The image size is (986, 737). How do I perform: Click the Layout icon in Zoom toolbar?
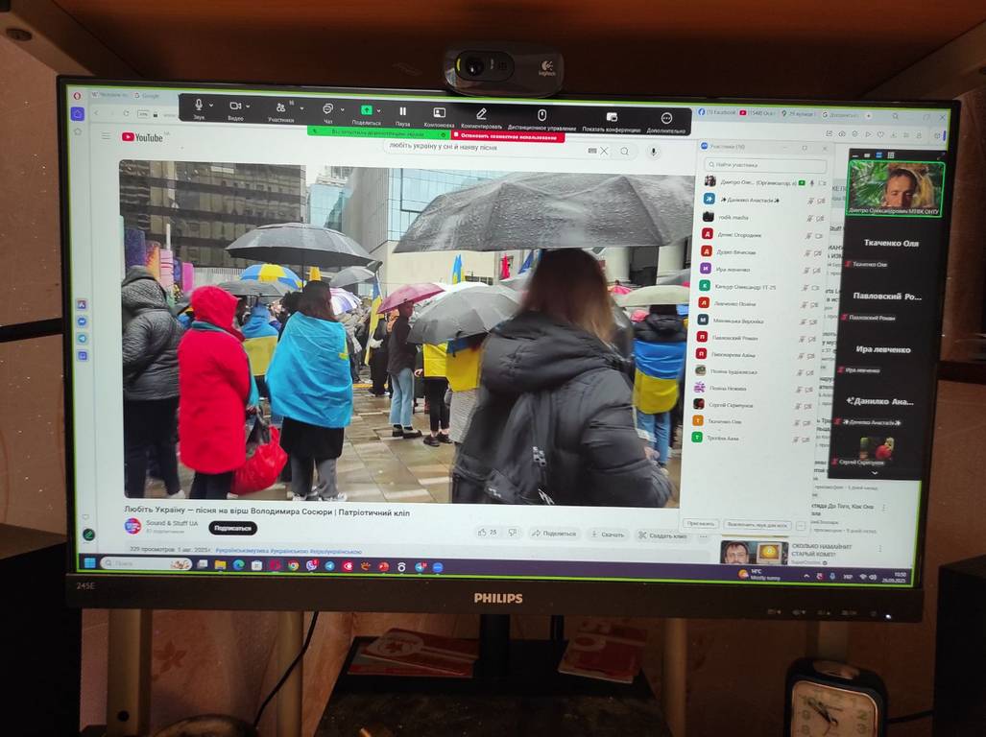[x=439, y=112]
